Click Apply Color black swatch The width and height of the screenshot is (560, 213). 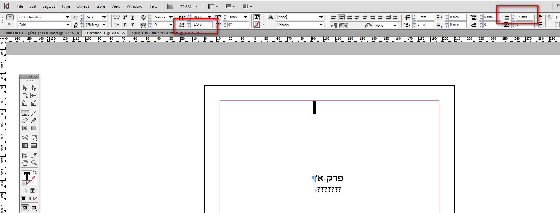pyautogui.click(x=23, y=198)
